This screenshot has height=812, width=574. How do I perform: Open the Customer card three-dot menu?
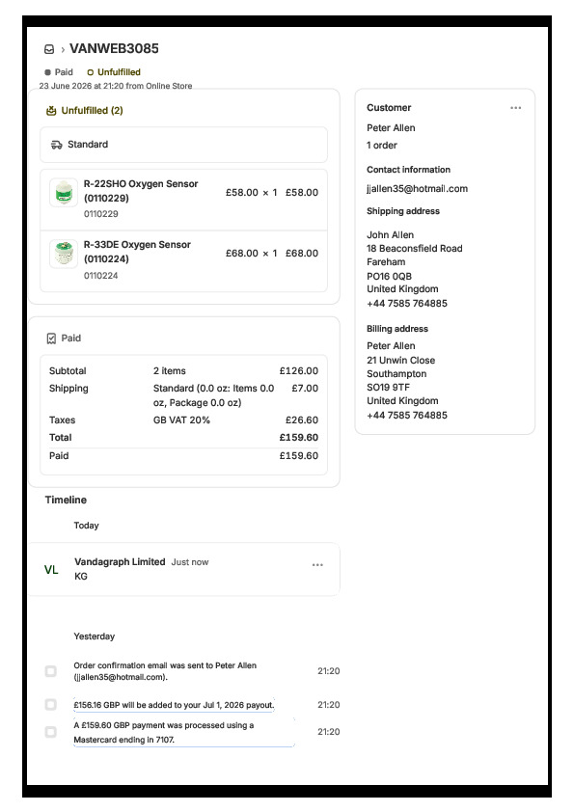pyautogui.click(x=515, y=108)
